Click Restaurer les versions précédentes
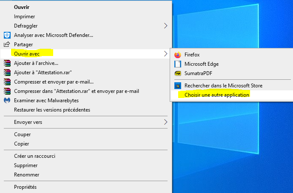Viewport: 293px width, 193px height. 52,110
